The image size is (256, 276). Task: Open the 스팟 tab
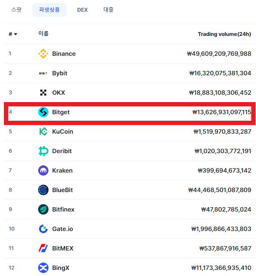16,10
